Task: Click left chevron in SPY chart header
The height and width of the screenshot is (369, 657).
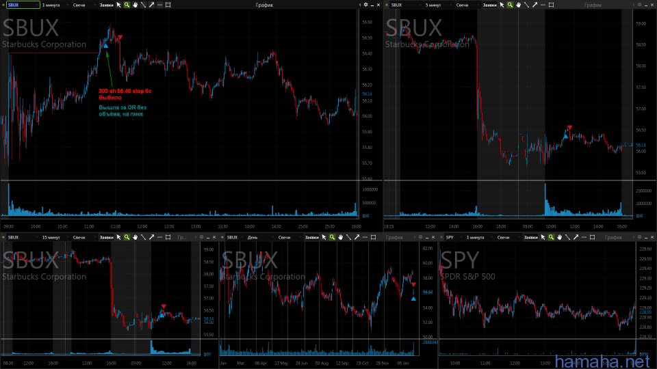Action: tap(634, 237)
